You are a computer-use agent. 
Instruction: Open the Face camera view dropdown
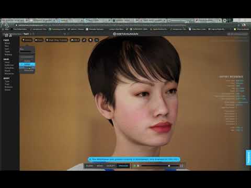pos(39,40)
